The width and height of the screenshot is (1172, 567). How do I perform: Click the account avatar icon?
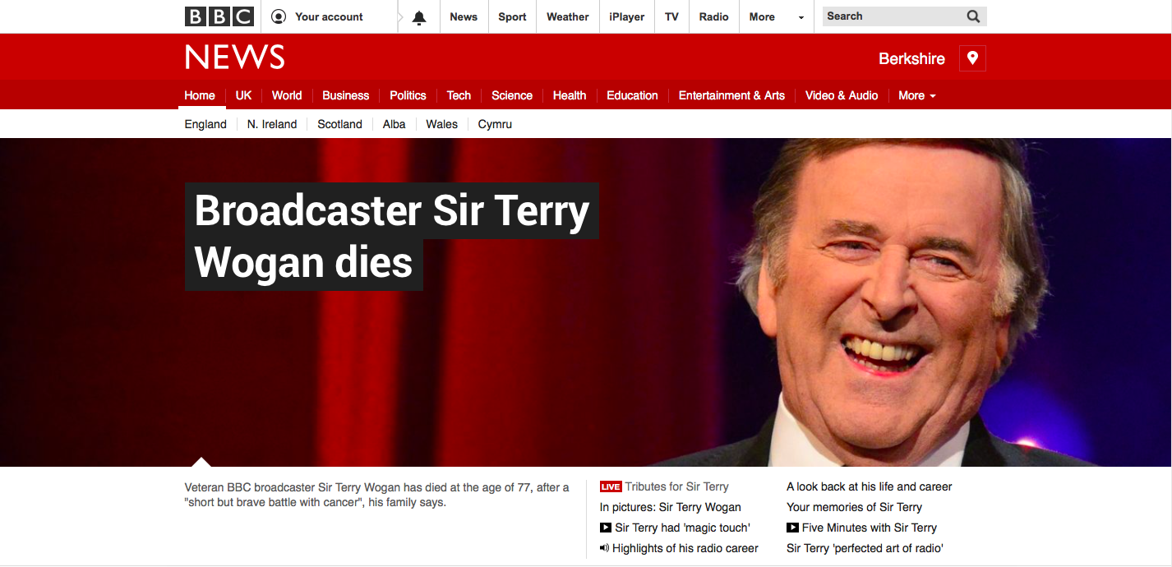(x=279, y=16)
